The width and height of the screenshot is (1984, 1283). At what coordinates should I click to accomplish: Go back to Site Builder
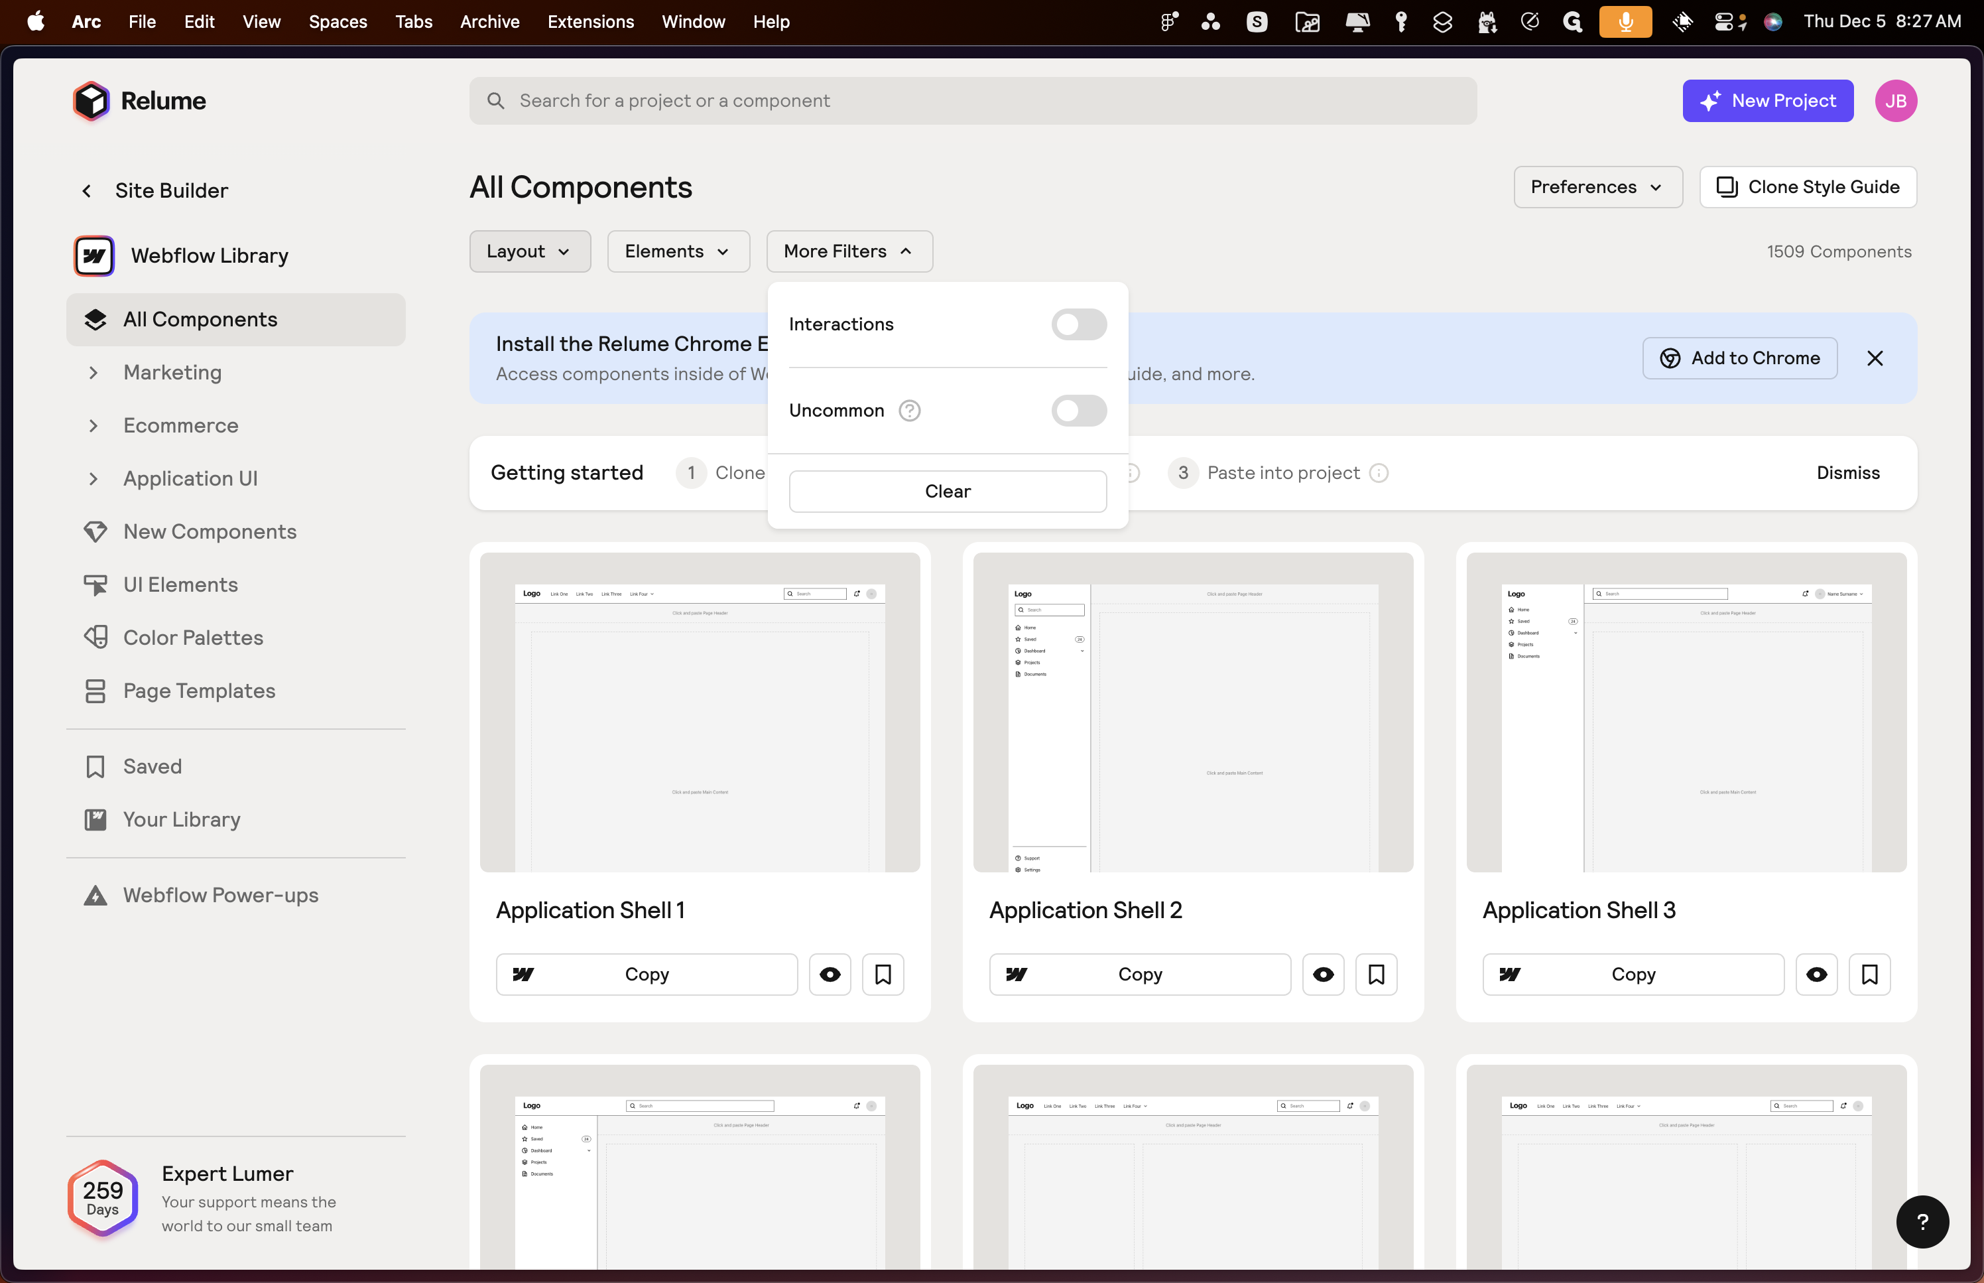(x=155, y=191)
